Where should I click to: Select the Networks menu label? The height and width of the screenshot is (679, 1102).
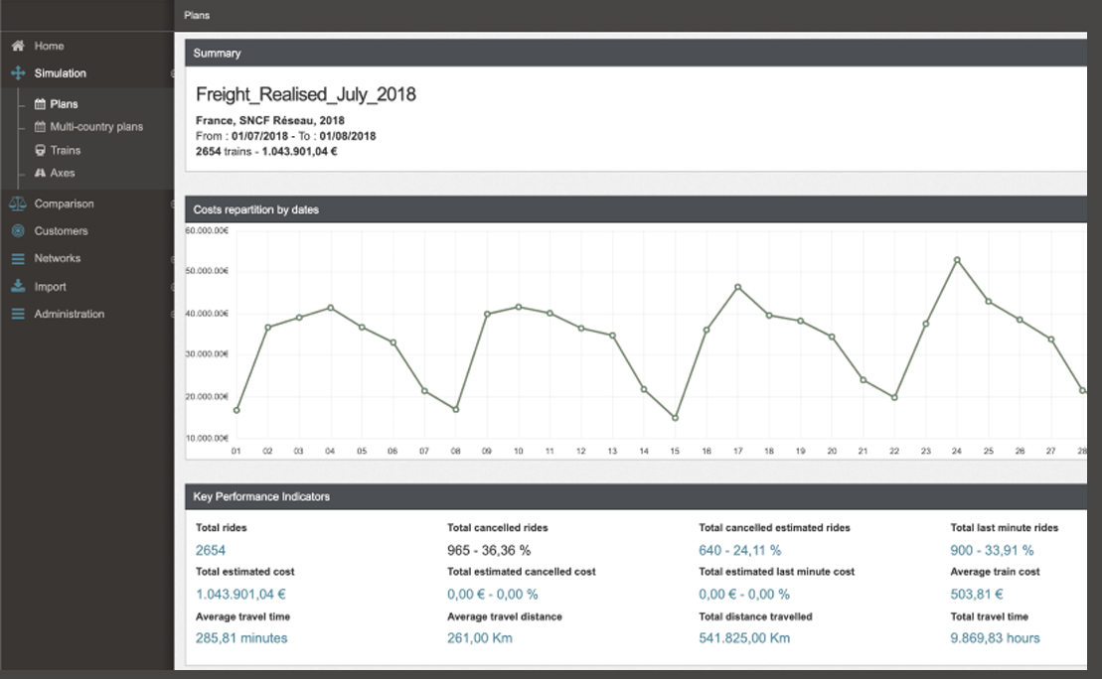[57, 258]
